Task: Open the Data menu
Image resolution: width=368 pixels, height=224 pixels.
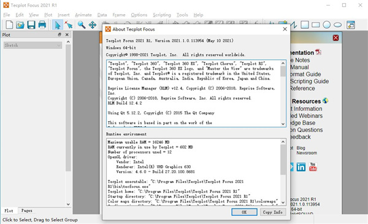Action: (102, 15)
